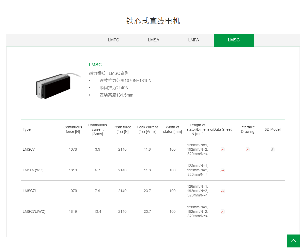Open the LMSC7(WC) data sheet PDF
The image size is (305, 249).
(x=222, y=170)
